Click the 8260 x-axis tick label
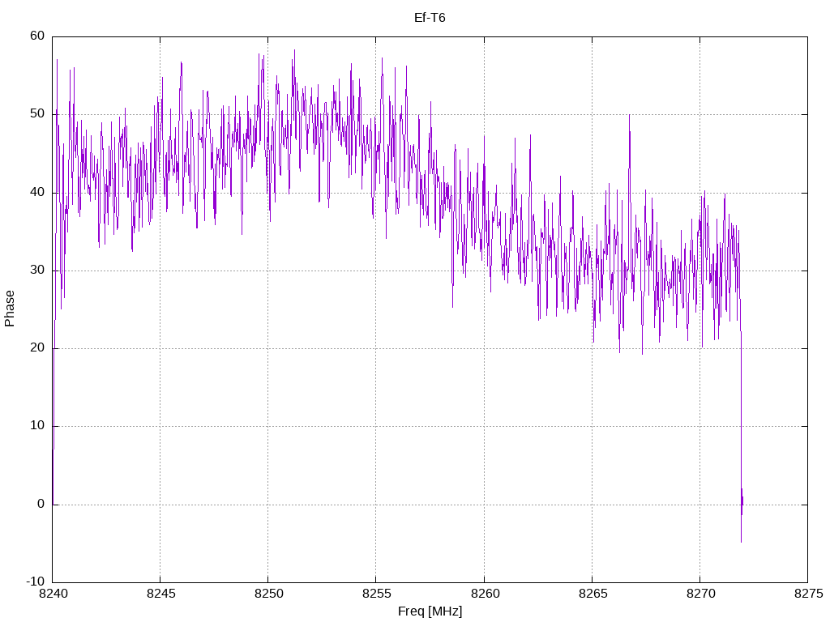Image resolution: width=830 pixels, height=622 pixels. 484,595
